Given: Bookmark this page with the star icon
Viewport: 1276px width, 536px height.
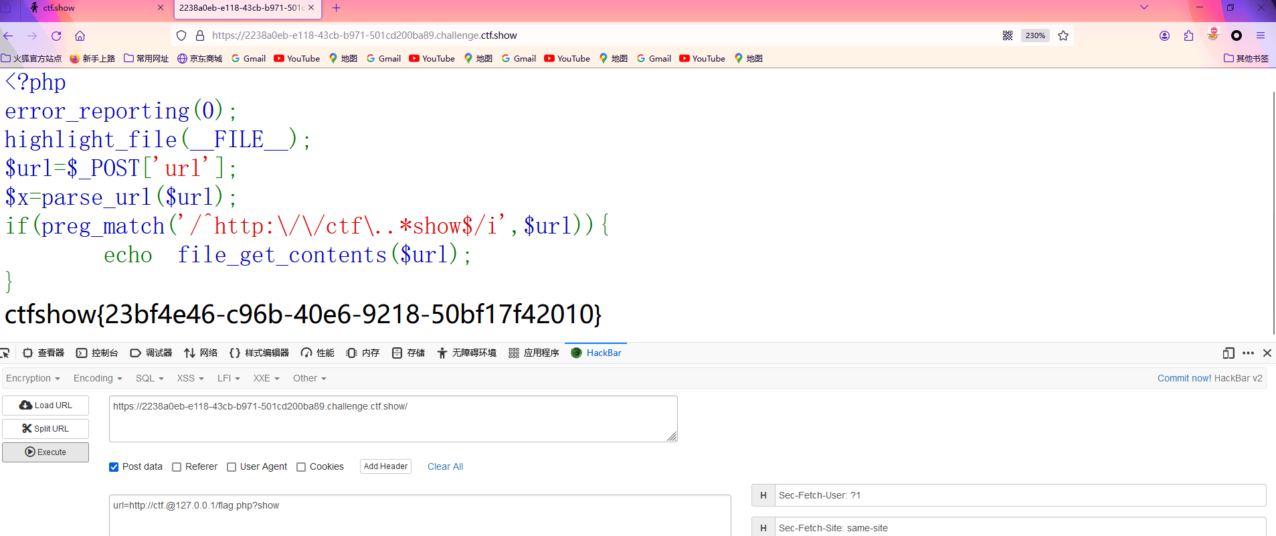Looking at the screenshot, I should point(1063,35).
